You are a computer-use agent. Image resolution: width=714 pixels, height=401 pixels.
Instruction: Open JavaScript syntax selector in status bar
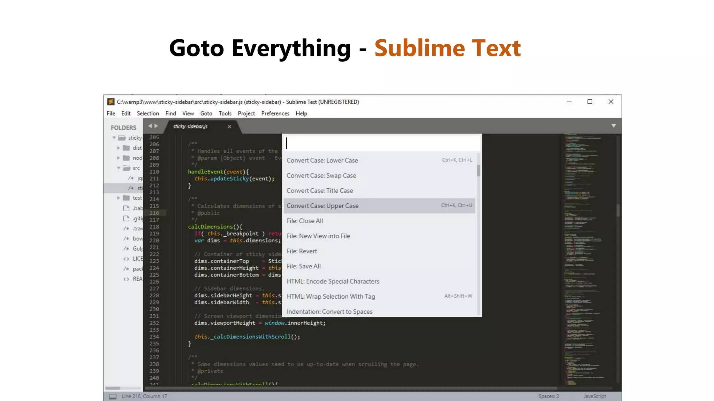[x=595, y=396]
